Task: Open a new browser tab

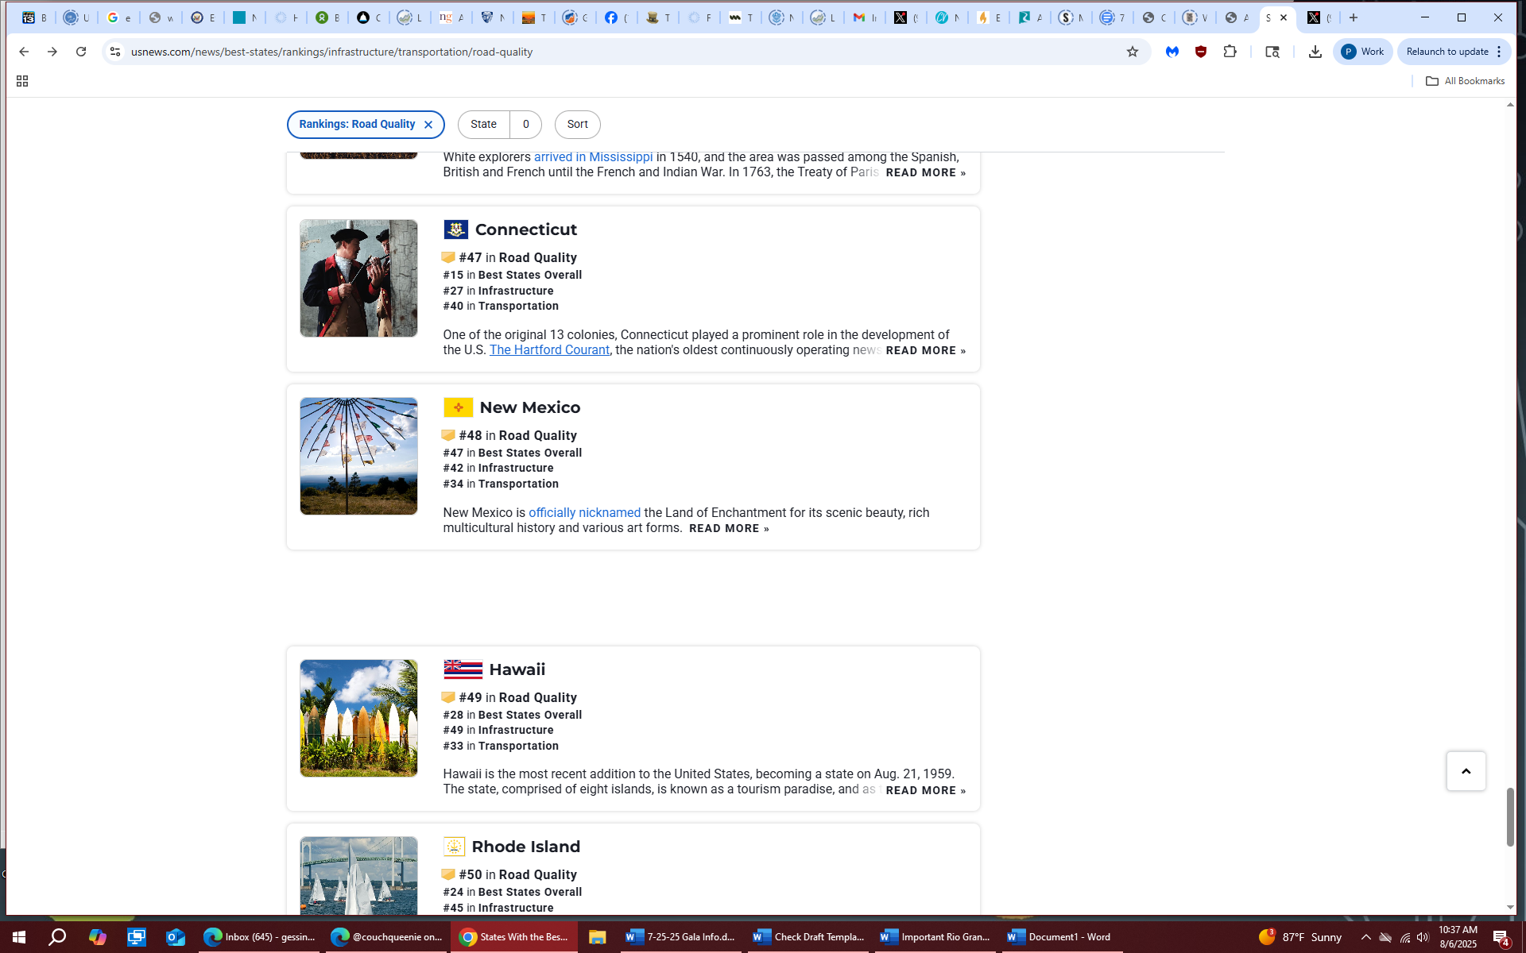Action: point(1354,17)
